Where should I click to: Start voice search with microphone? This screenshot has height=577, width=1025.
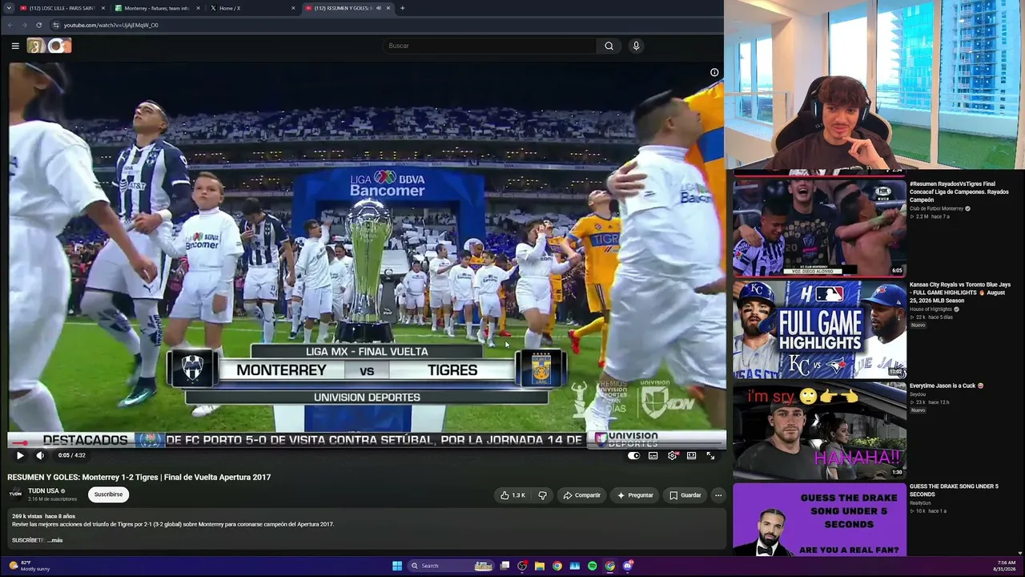[636, 46]
